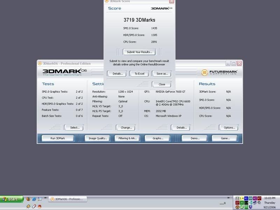
Task: Click the orange round Quick Launch icon
Action: pos(40,206)
